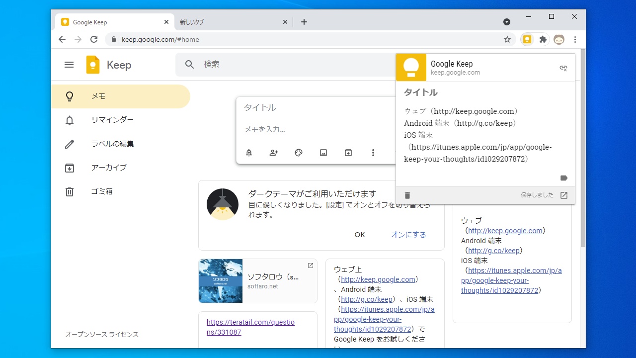Viewport: 636px width, 358px height.
Task: Click the add image icon in note editor
Action: pos(323,153)
